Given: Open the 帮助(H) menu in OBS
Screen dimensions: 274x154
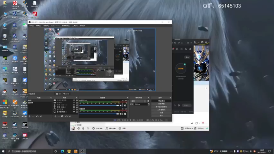Looking at the screenshot, I should [x=83, y=26].
